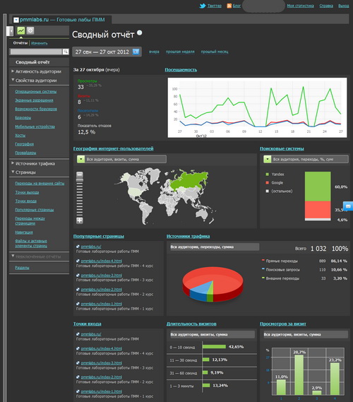Click the RSS blog icon
Viewport: 353px width, 402px height.
(x=229, y=6)
